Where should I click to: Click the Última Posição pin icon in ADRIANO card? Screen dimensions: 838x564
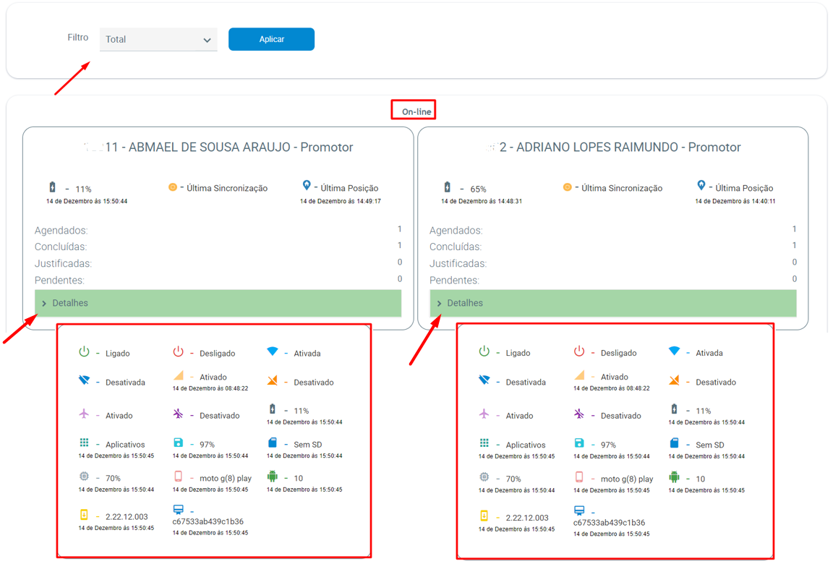(x=701, y=186)
